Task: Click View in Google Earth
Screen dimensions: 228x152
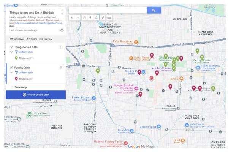Action: 36,95
